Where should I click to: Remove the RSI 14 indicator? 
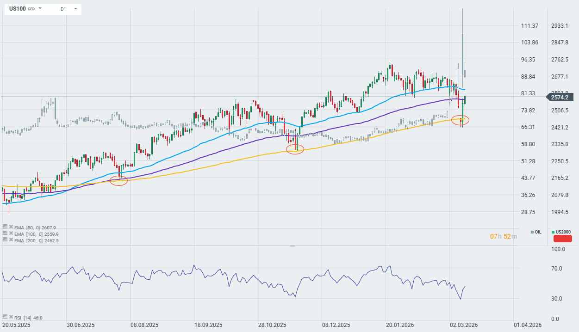coord(11,317)
